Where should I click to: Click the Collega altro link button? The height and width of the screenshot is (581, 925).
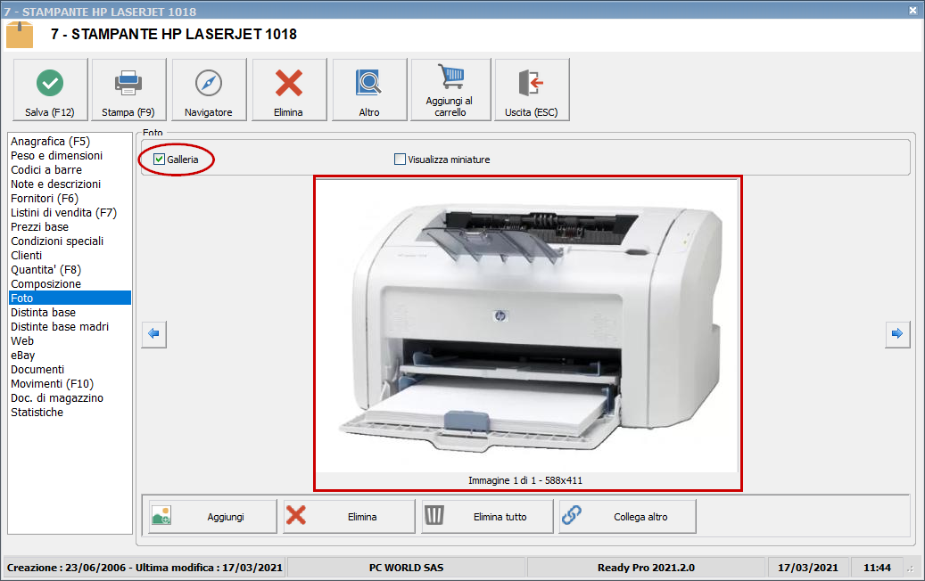click(x=627, y=517)
